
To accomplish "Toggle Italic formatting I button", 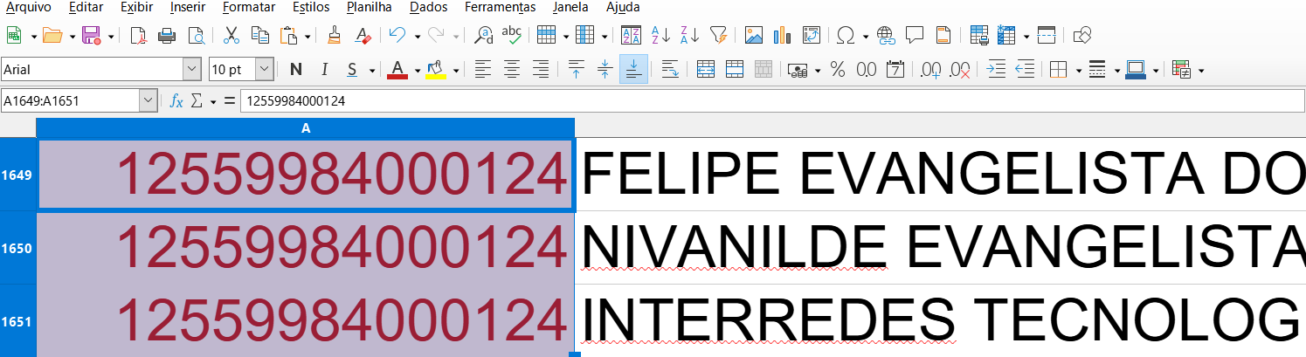I will point(325,70).
